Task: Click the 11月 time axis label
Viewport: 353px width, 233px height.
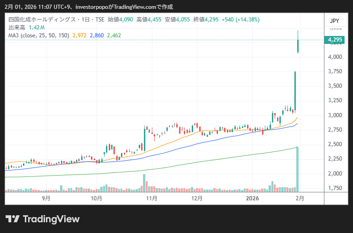Action: point(151,198)
